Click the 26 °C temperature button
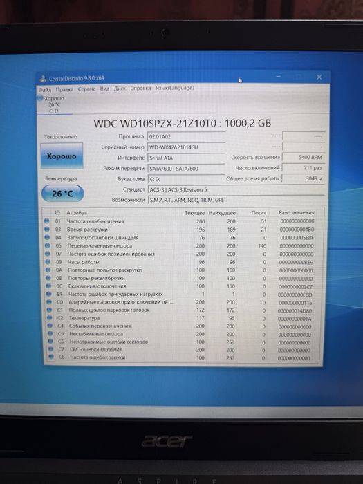 62,194
